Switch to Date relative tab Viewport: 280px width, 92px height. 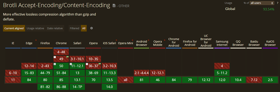(x=55, y=28)
